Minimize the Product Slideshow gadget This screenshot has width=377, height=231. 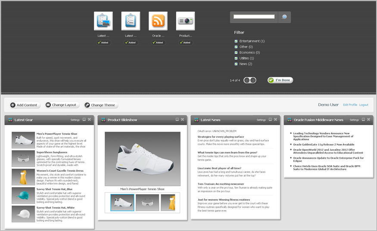(x=177, y=120)
